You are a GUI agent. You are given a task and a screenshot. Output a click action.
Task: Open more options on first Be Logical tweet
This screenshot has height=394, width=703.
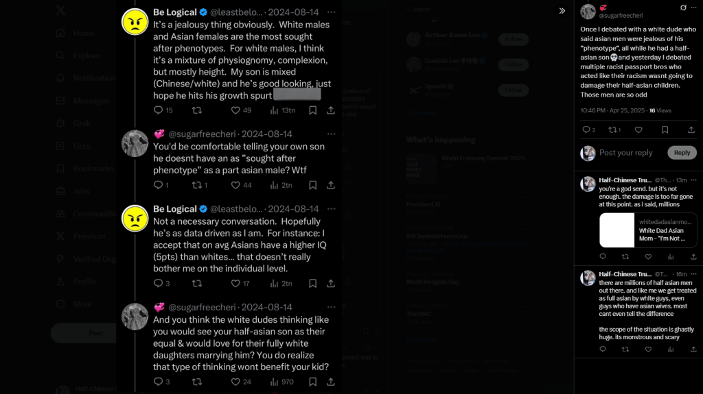tap(332, 12)
